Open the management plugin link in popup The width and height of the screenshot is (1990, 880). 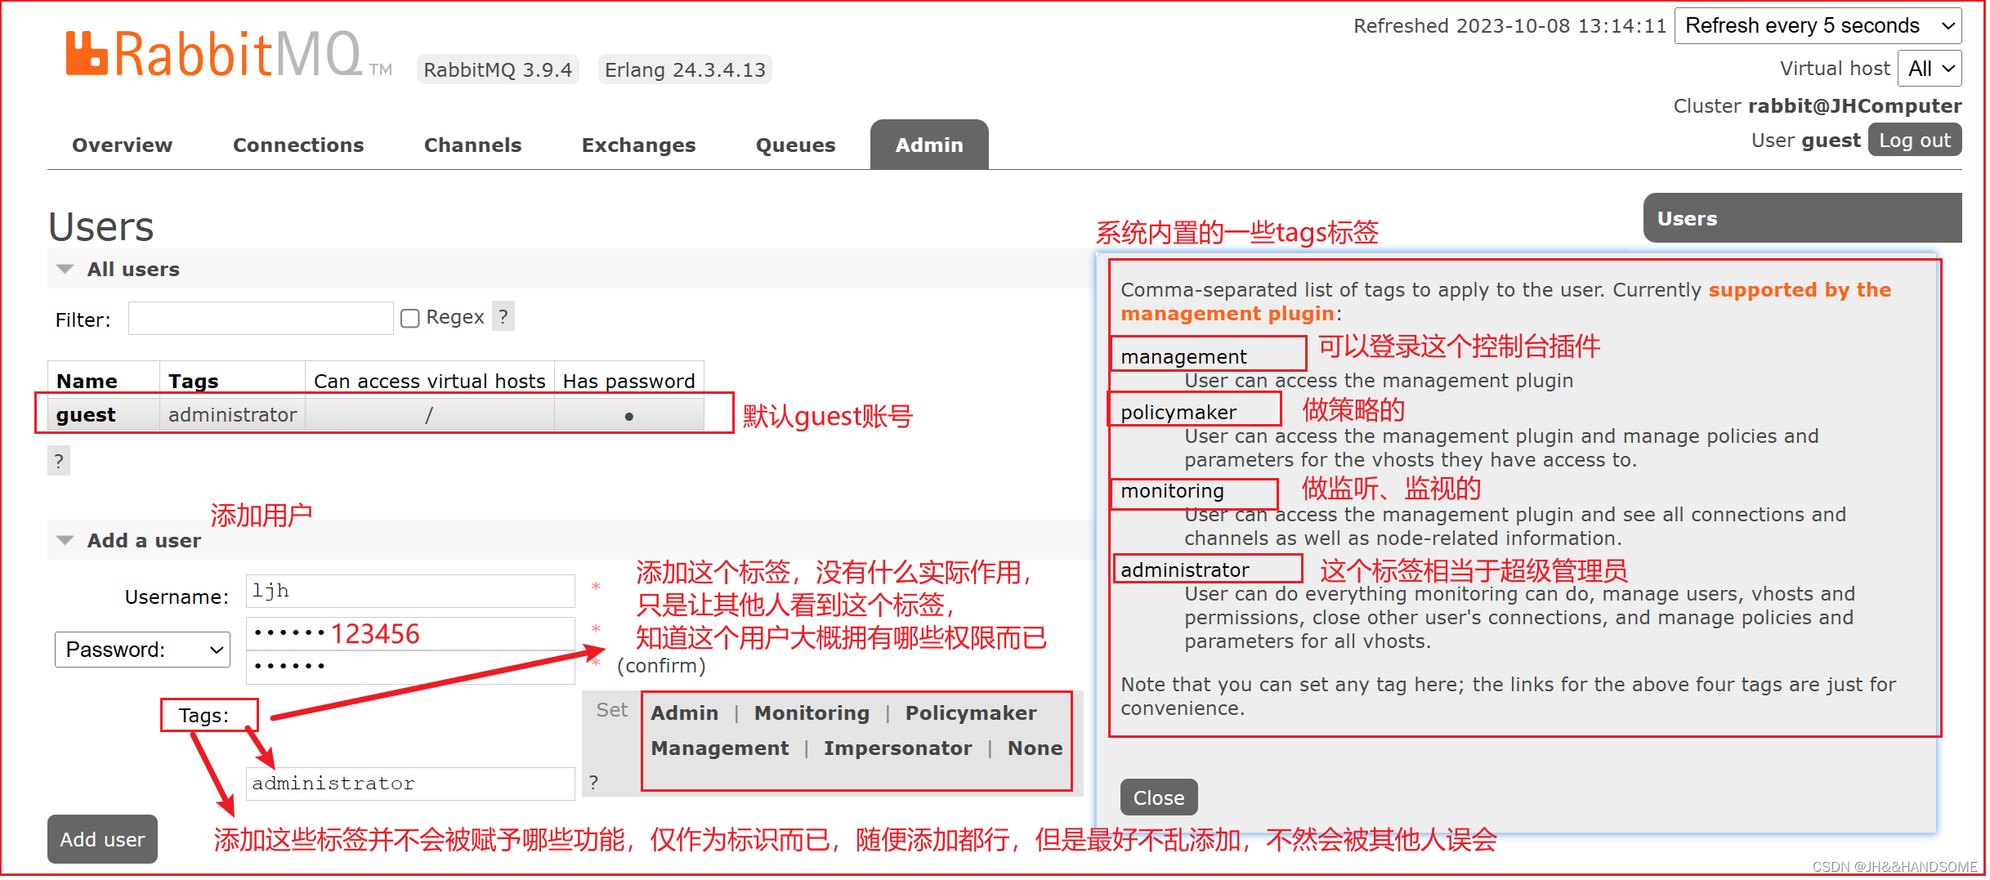click(x=1505, y=302)
